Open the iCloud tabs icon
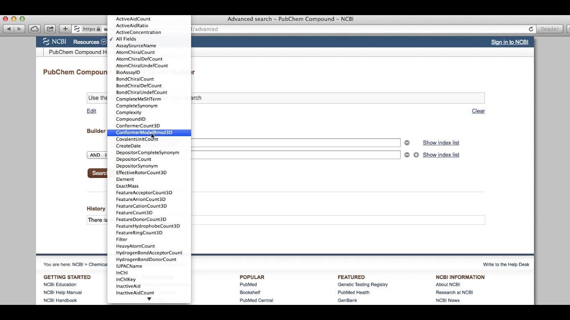Viewport: 570px width, 320px height. coord(35,29)
